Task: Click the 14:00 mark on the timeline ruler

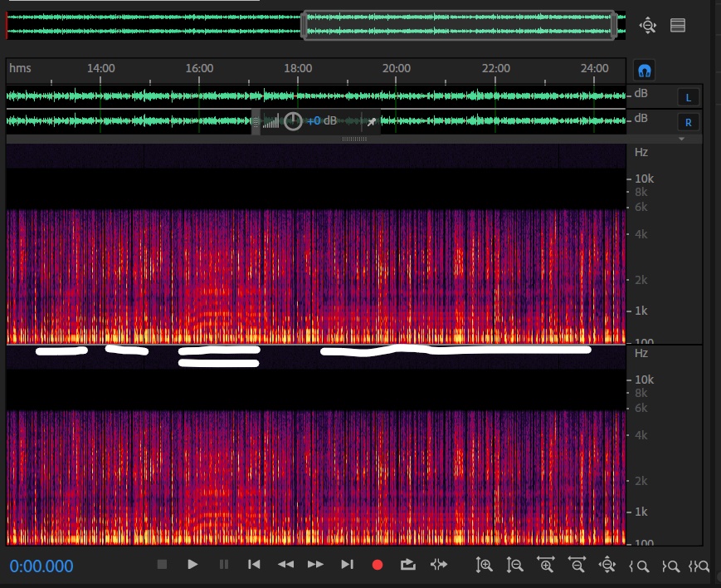Action: (x=101, y=69)
